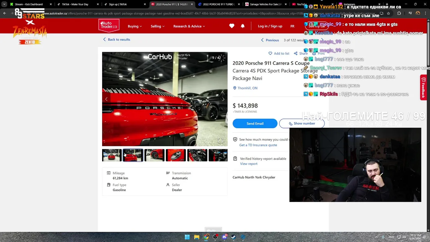Go back with browser back arrow
This screenshot has height=242, width=430.
coord(5,13)
